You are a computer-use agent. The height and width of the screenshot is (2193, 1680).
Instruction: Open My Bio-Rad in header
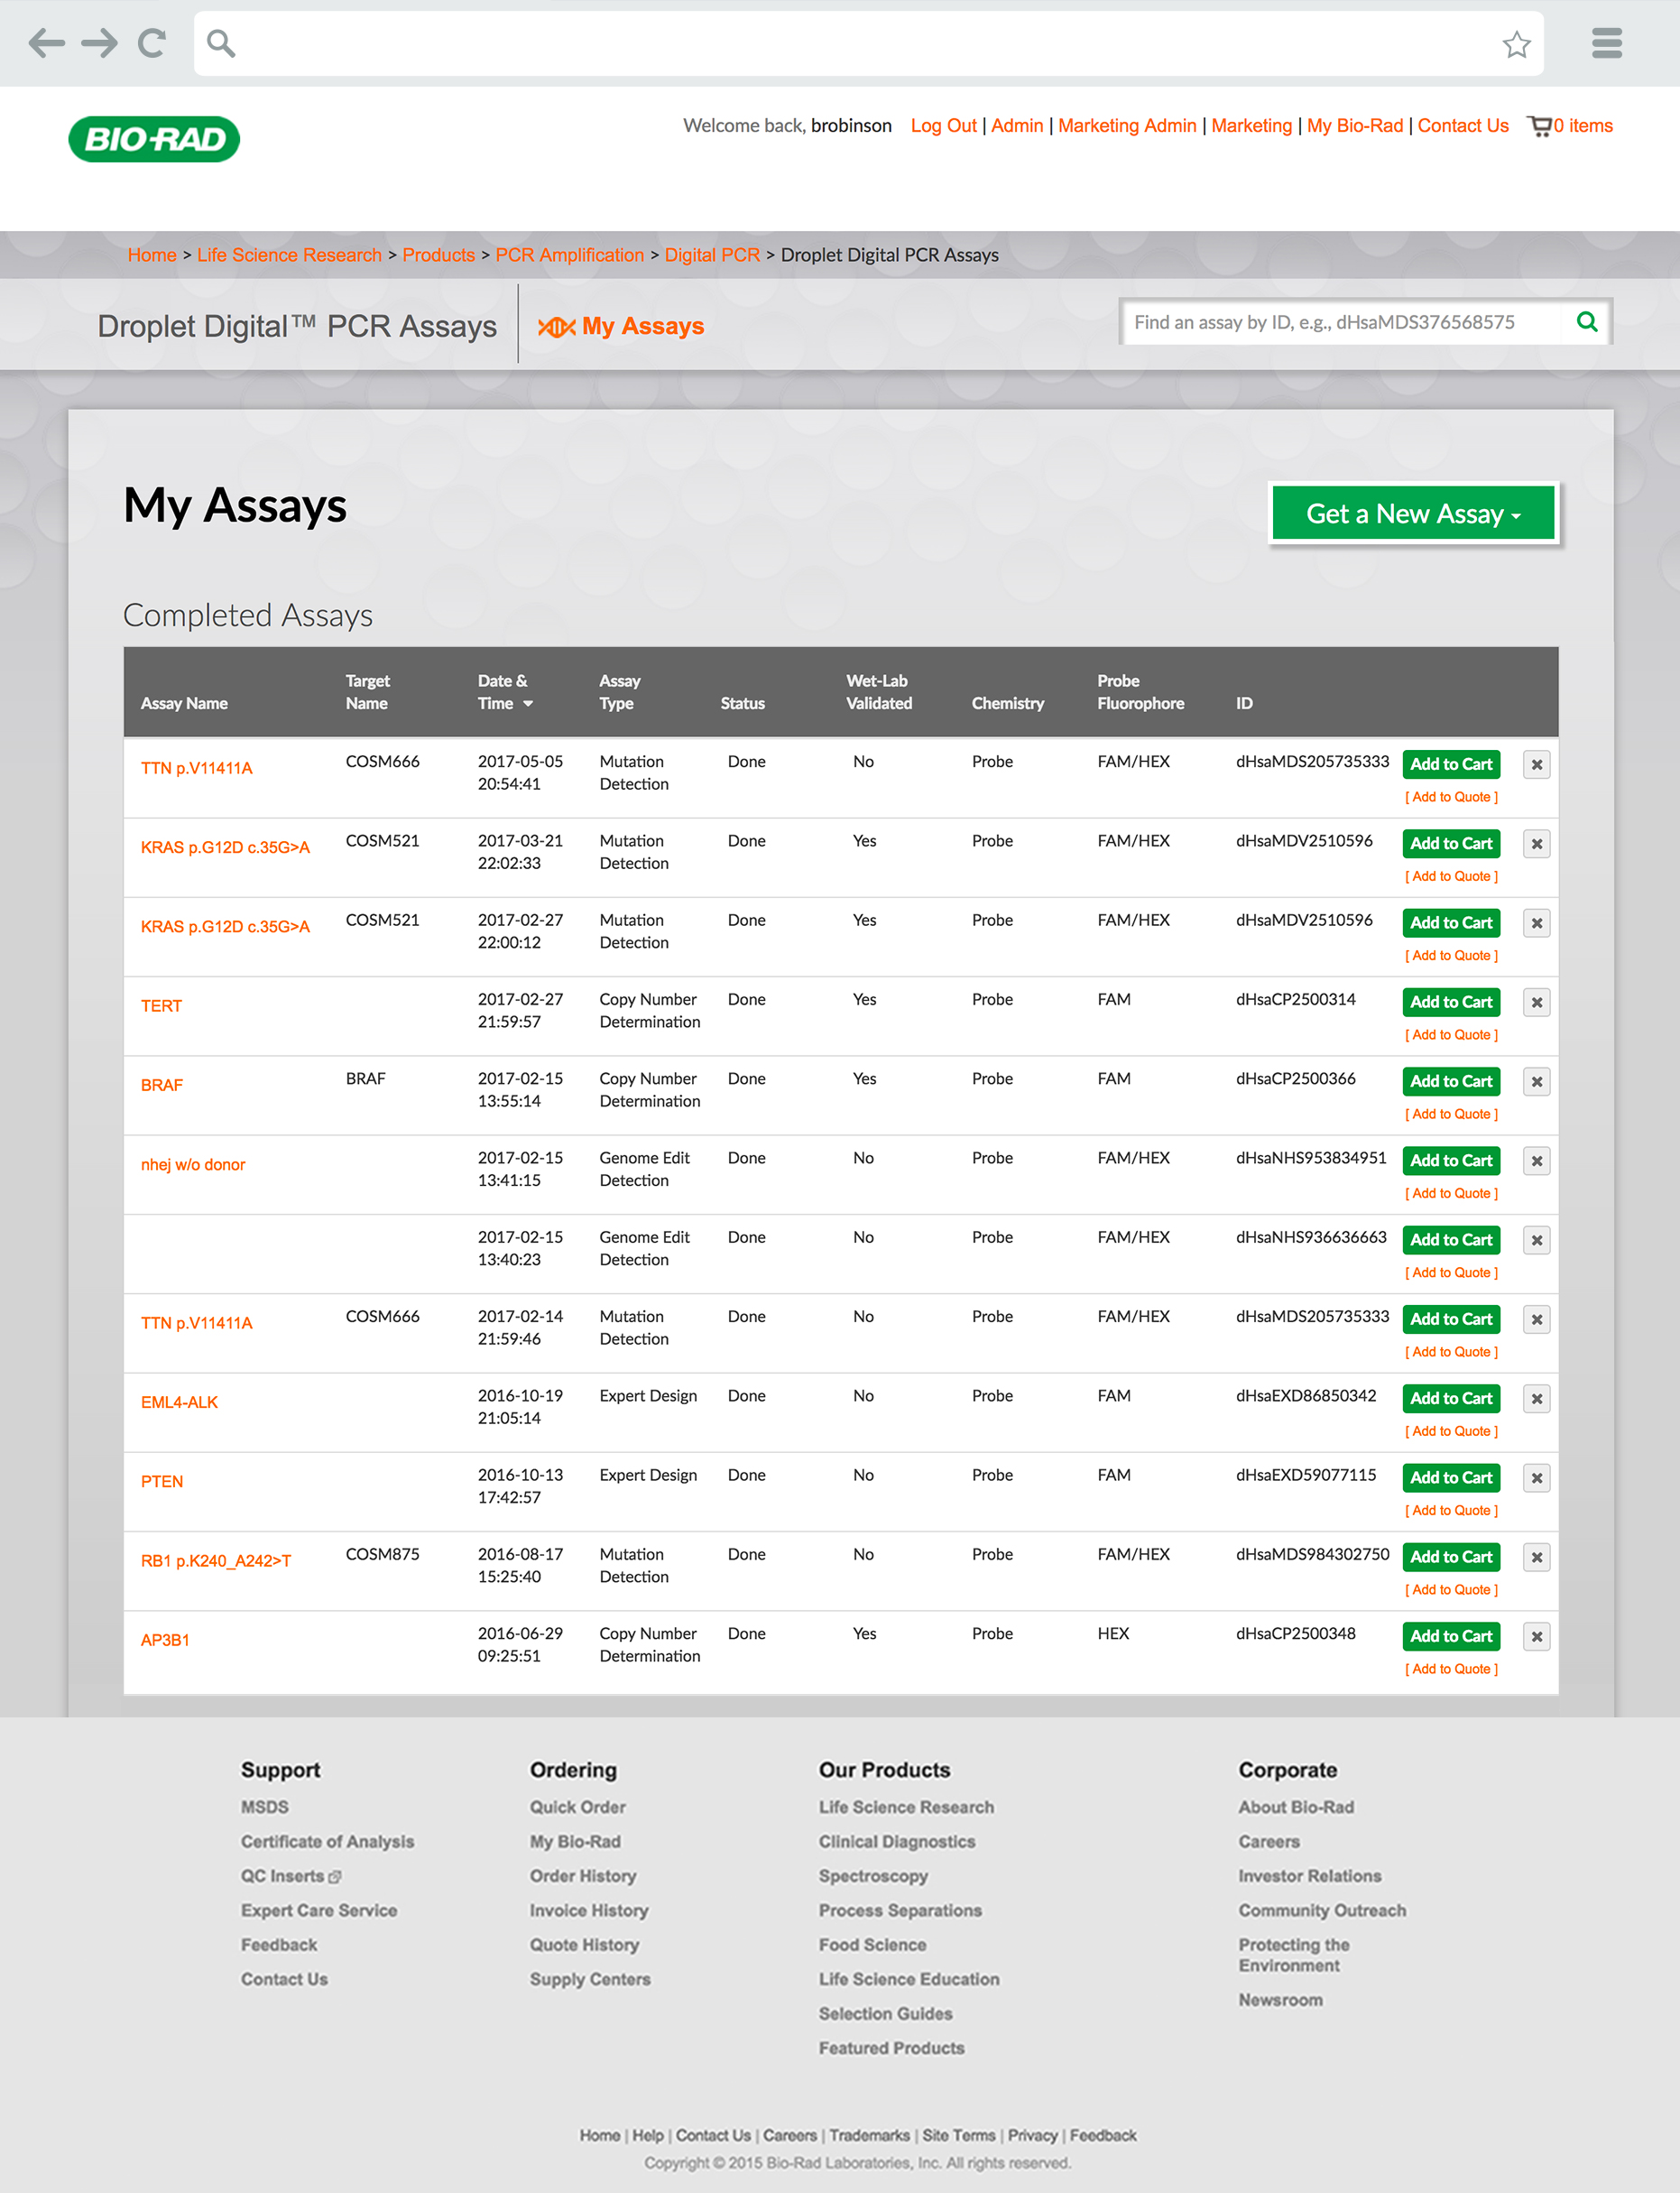(1355, 126)
